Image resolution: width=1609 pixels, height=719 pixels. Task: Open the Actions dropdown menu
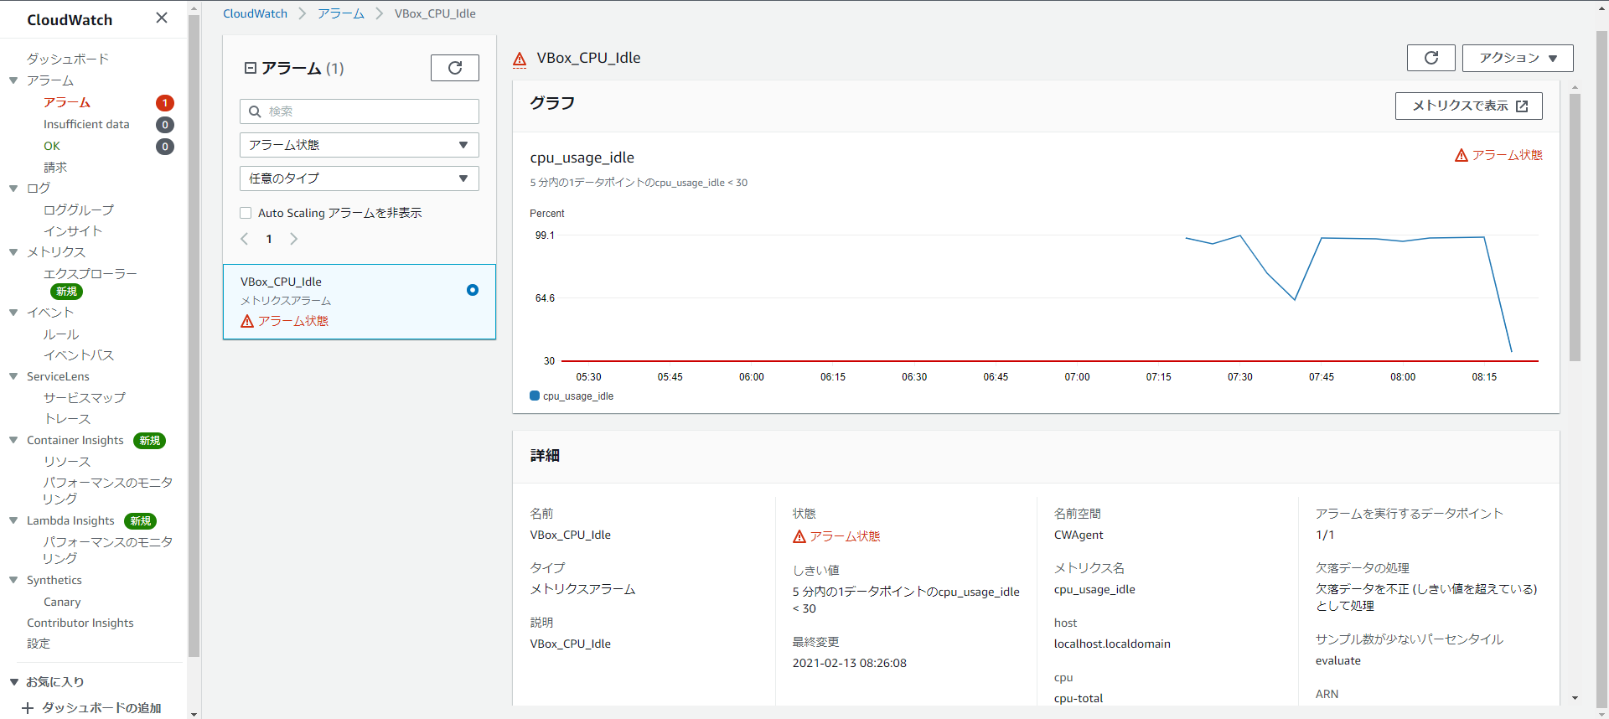[x=1517, y=58]
